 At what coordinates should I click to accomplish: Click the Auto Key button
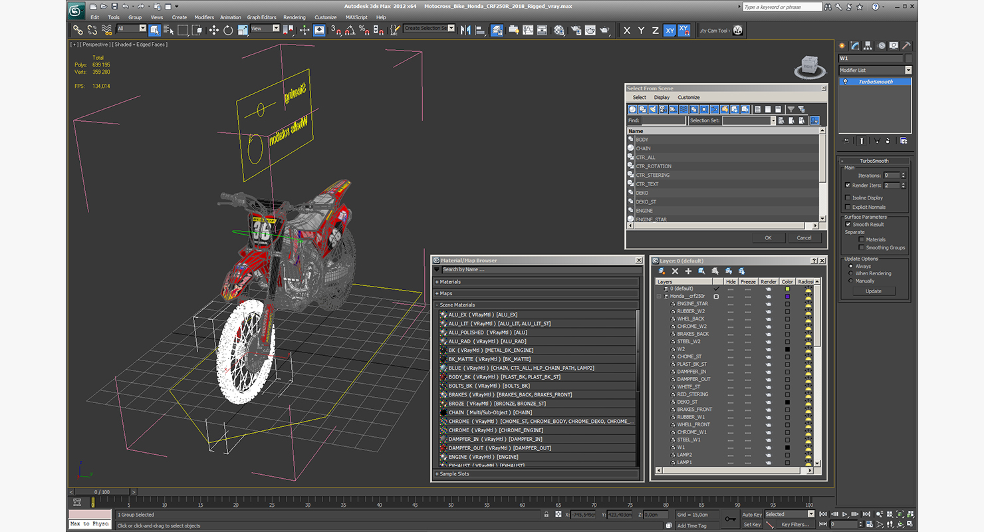[751, 514]
